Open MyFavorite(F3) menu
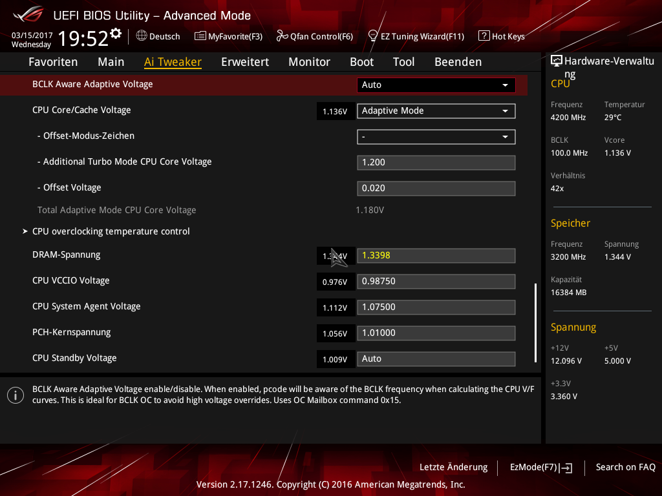The height and width of the screenshot is (496, 662). coord(228,36)
